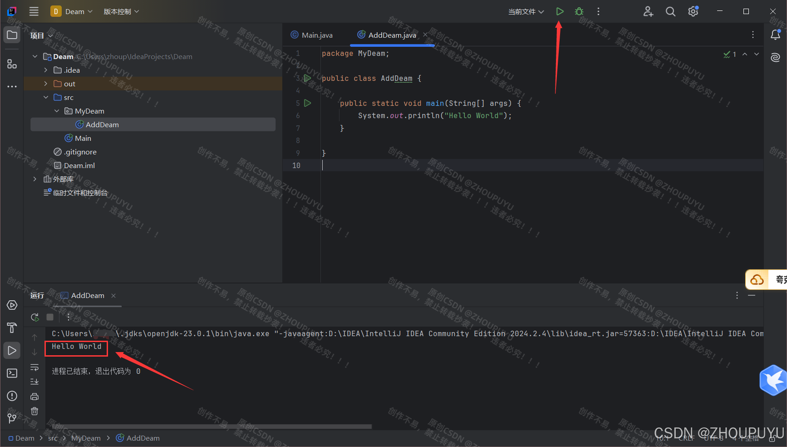The width and height of the screenshot is (787, 447).
Task: Open the Deam project dropdown
Action: pyautogui.click(x=72, y=11)
